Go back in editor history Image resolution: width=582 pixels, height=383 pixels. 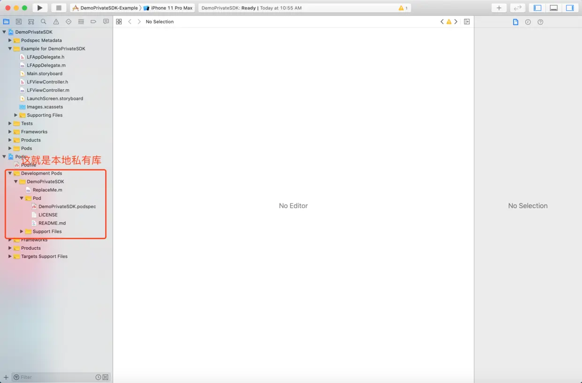coord(130,22)
